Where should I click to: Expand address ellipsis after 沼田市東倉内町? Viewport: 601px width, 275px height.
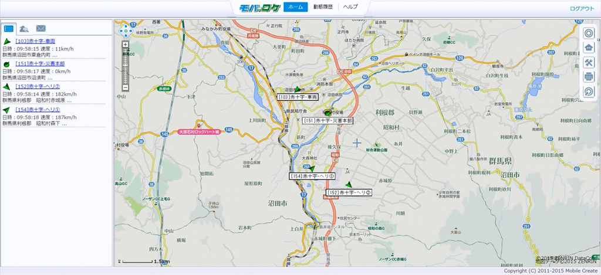coord(55,56)
